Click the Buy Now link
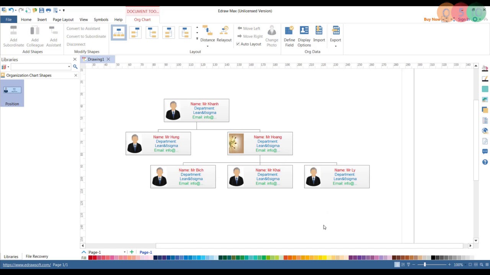The image size is (490, 275). (x=432, y=19)
